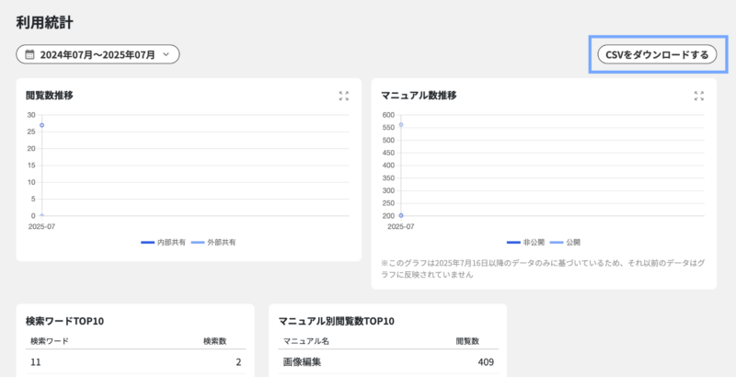Click the 検索数 column header
The height and width of the screenshot is (377, 736).
tap(214, 341)
